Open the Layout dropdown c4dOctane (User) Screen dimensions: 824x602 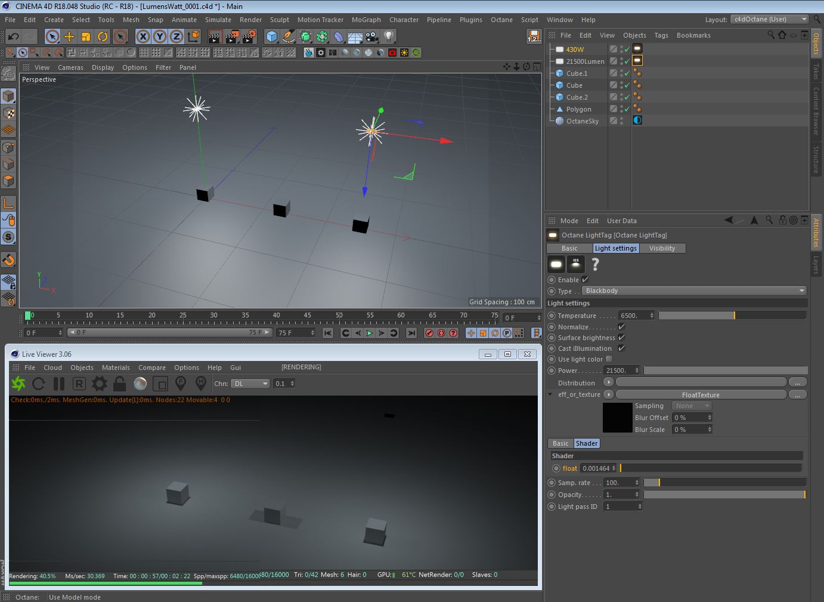(769, 19)
